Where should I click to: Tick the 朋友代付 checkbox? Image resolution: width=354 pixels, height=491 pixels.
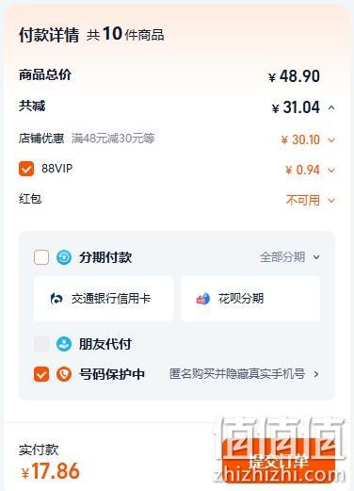pyautogui.click(x=41, y=344)
